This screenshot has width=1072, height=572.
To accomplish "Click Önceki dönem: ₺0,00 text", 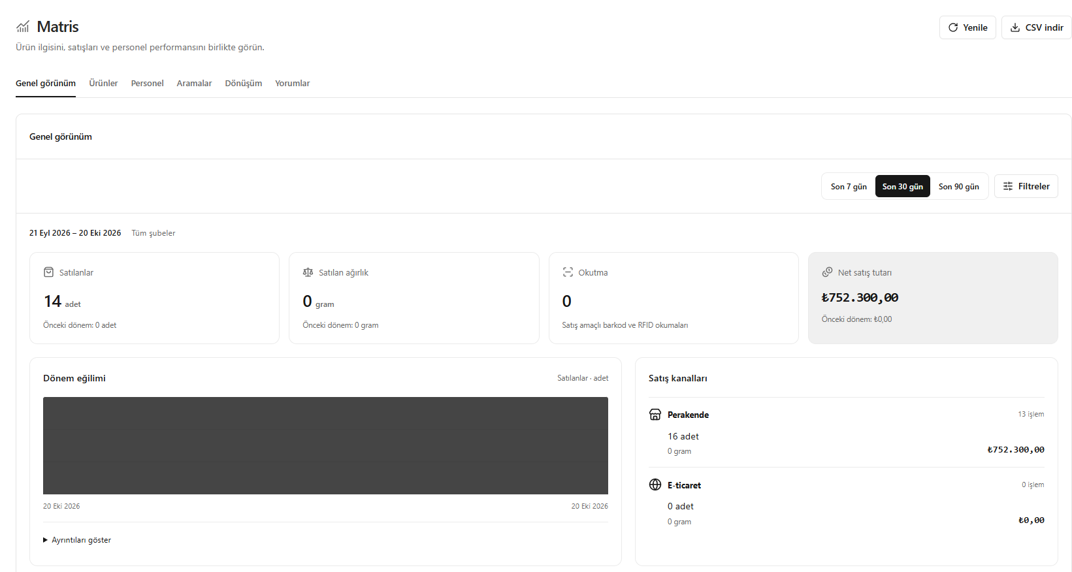I will click(x=856, y=319).
